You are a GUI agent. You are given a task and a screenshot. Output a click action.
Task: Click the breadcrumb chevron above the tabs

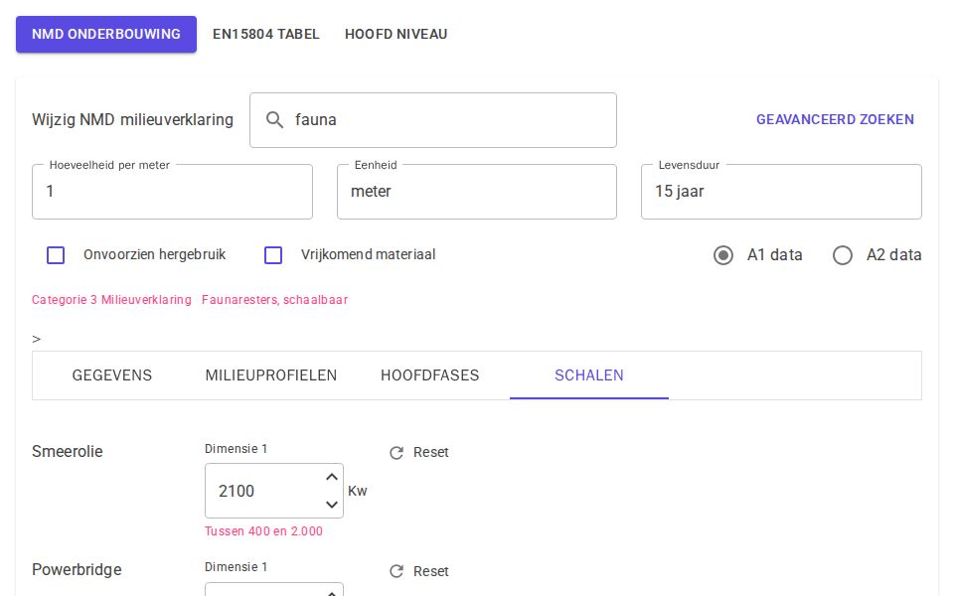[36, 339]
